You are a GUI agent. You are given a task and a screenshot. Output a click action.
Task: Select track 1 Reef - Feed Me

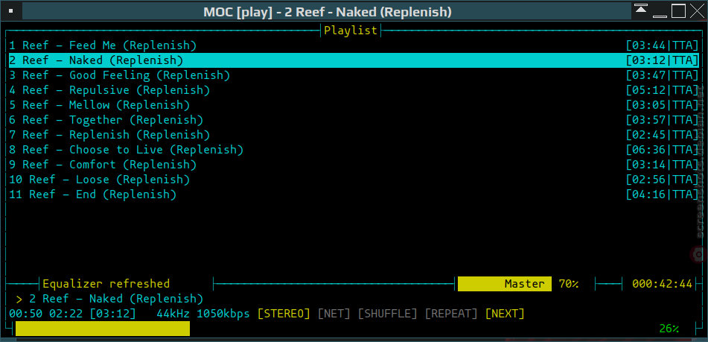(354, 45)
